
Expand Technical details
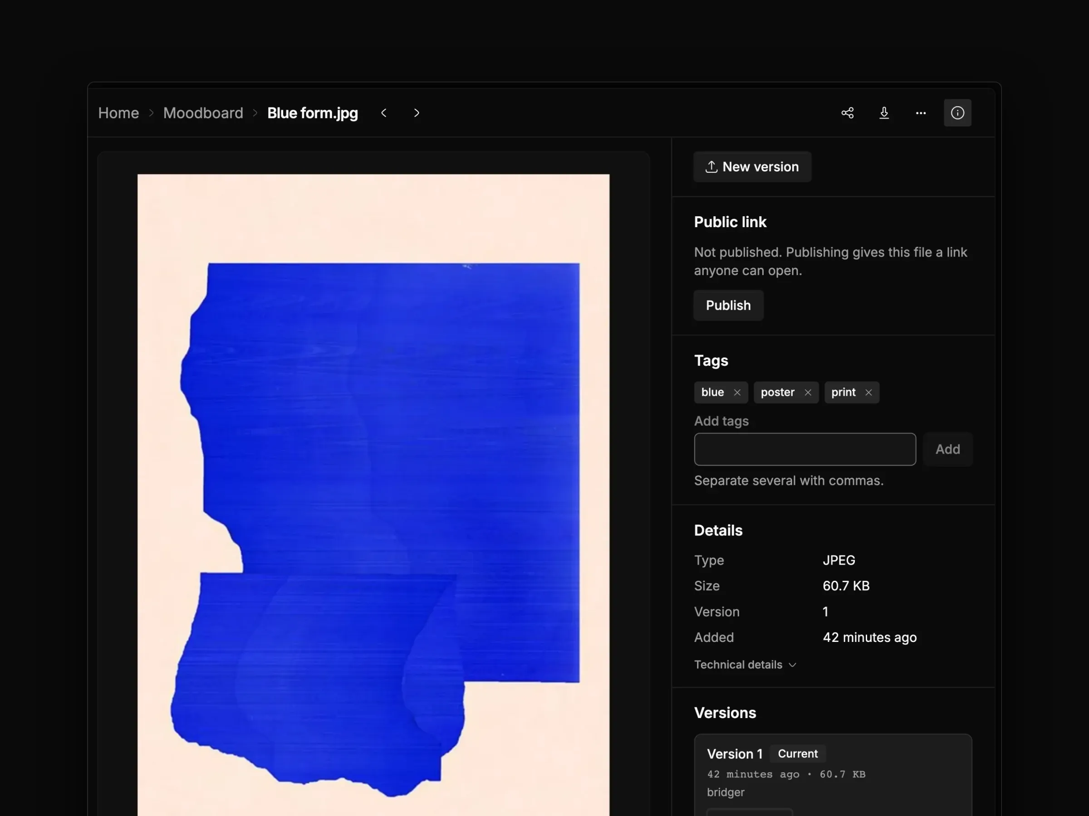(745, 665)
